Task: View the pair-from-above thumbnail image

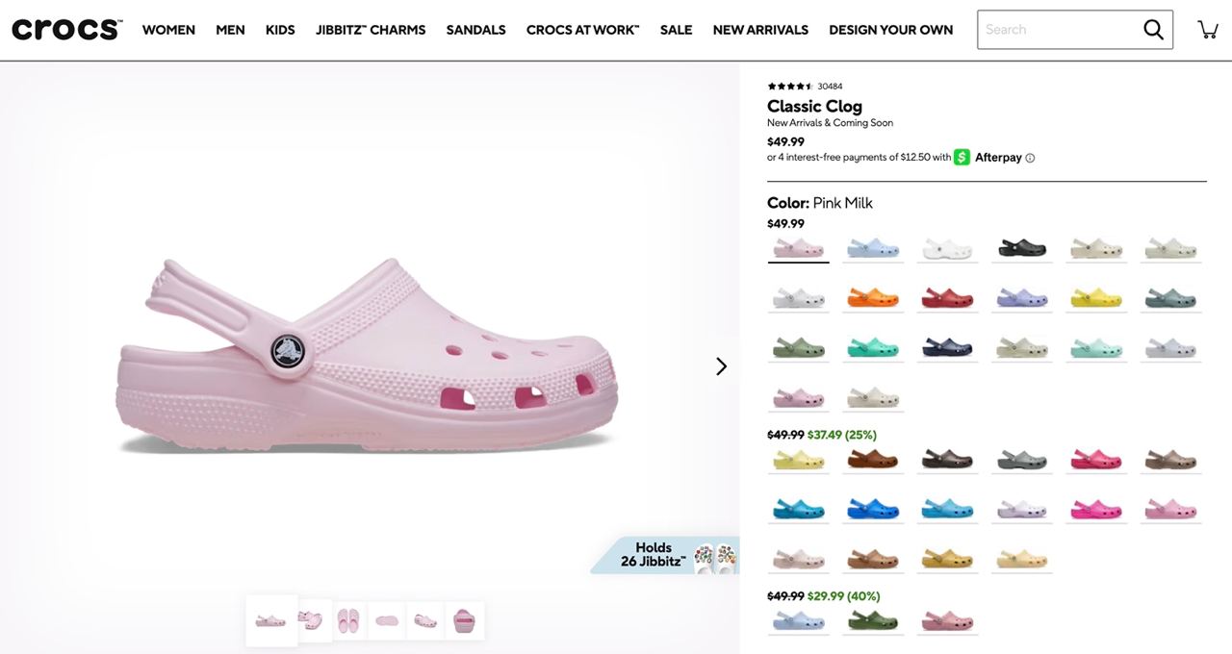Action: click(350, 621)
